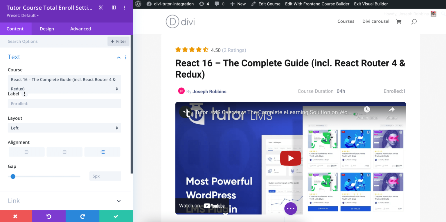Select left text alignment option
The width and height of the screenshot is (446, 222).
(x=27, y=152)
